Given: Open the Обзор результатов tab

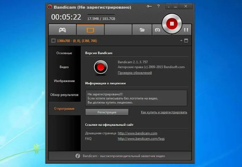Looking at the screenshot, I should [x=64, y=95].
